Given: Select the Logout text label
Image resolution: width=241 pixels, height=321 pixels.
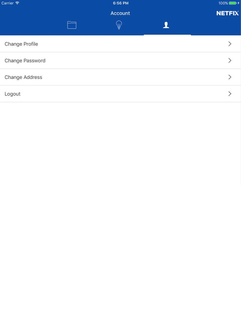Looking at the screenshot, I should pos(12,94).
